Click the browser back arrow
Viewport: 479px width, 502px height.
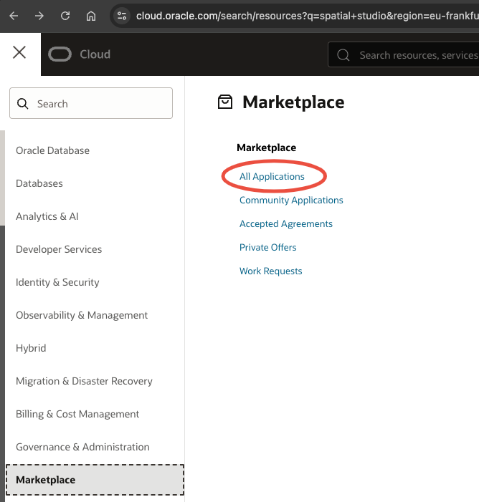point(14,15)
